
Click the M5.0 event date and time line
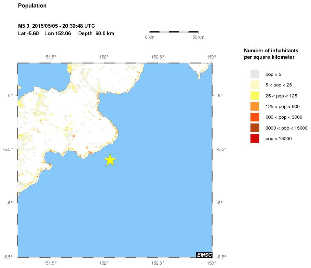[56, 26]
